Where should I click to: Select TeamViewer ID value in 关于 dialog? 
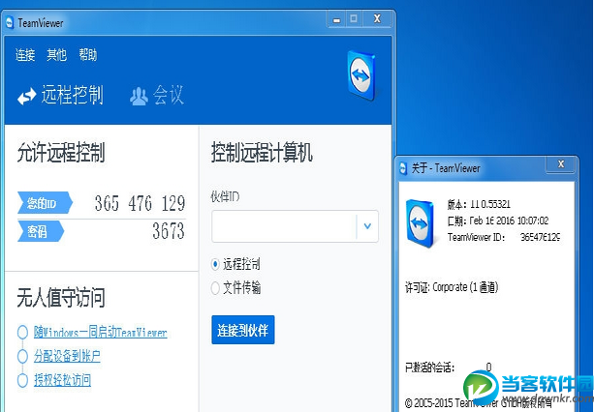(540, 237)
